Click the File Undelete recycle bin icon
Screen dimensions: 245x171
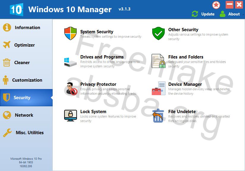(158, 115)
